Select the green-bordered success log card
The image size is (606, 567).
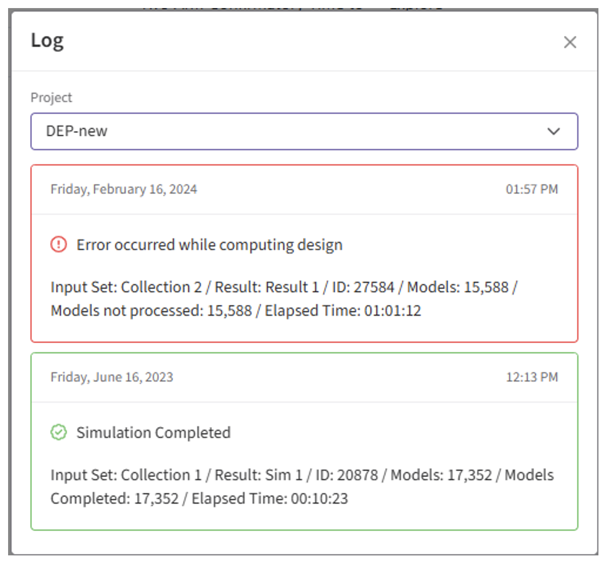click(304, 442)
